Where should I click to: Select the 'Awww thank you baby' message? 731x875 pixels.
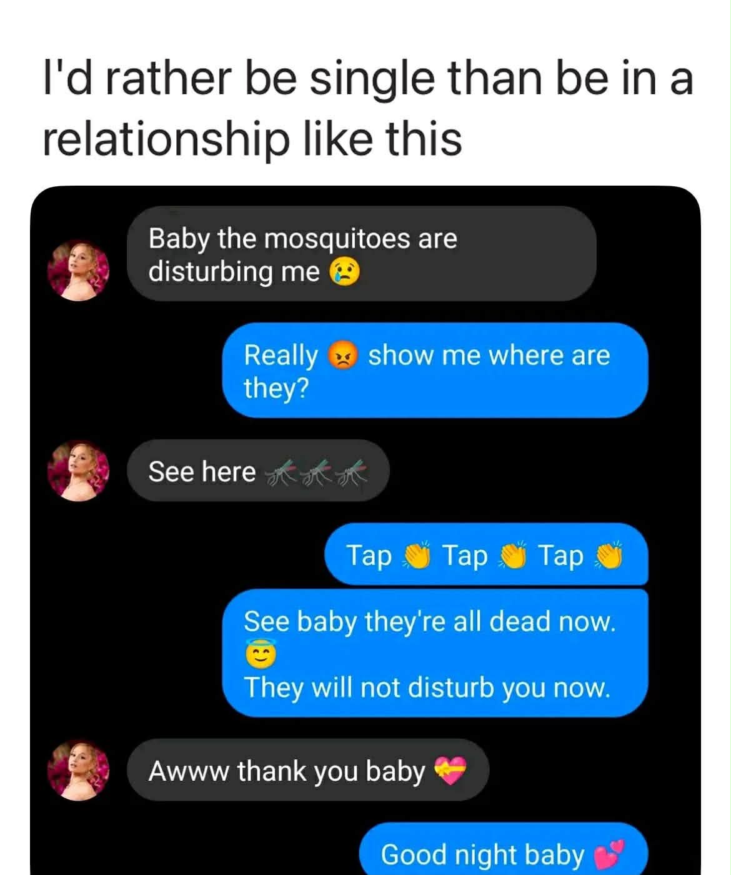click(308, 770)
